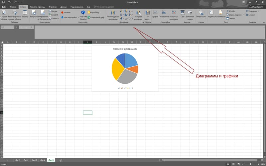Insert a Symbol (Символ)

[x=250, y=15]
